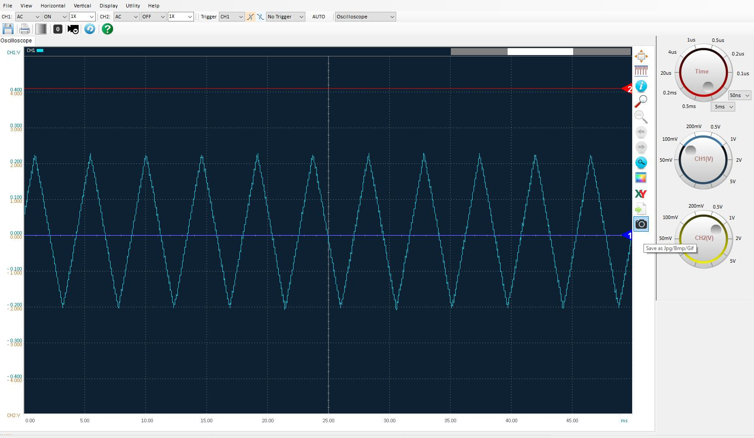The width and height of the screenshot is (754, 438).
Task: Open the CH2 probe 1X dropdown
Action: point(180,17)
